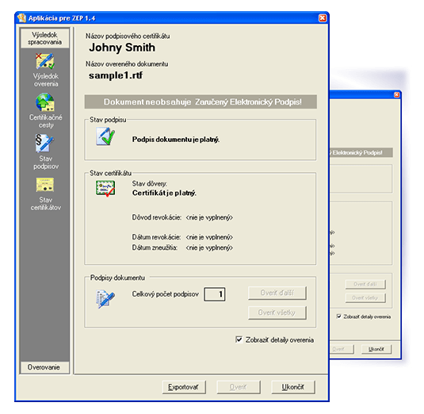
Task: Click the Overiť ďalší button
Action: point(277,293)
